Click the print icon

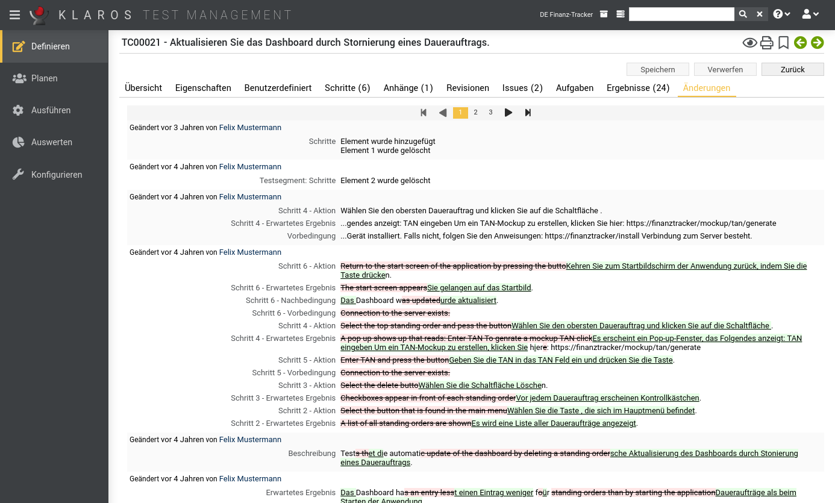click(x=766, y=43)
